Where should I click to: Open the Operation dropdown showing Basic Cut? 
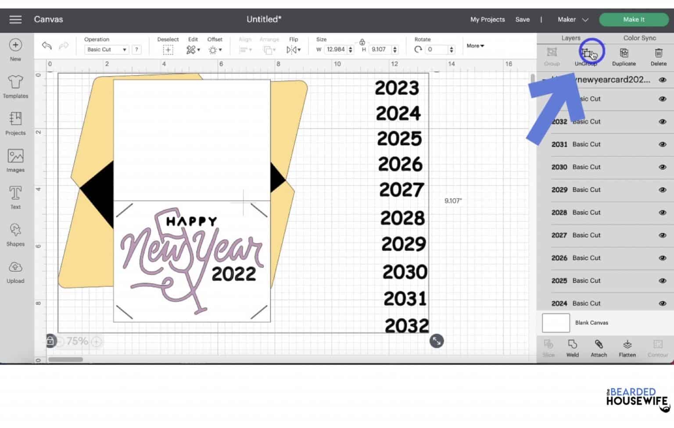106,49
